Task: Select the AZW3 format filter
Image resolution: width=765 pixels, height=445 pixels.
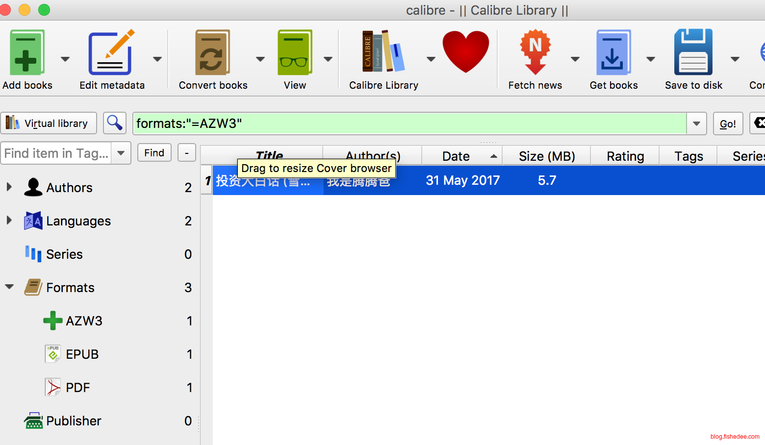Action: 84,321
